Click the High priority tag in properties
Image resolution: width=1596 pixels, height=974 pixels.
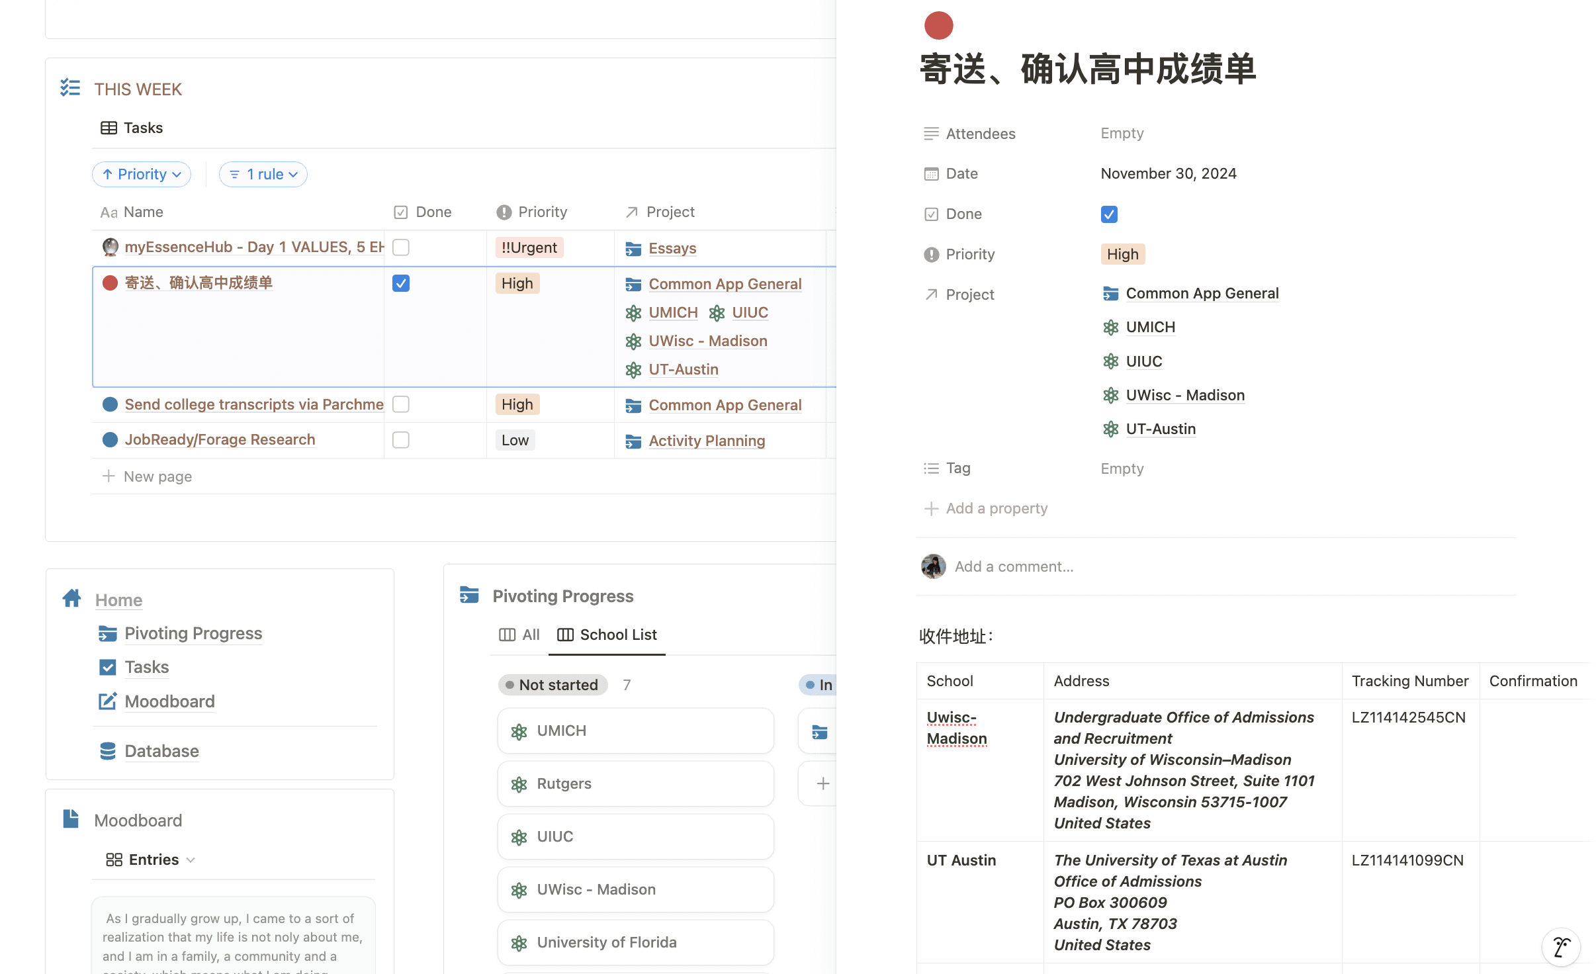pyautogui.click(x=1122, y=254)
